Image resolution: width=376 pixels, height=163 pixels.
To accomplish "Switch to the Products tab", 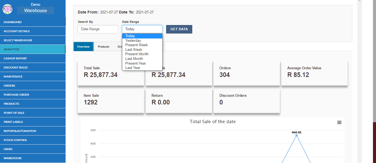I will (104, 46).
